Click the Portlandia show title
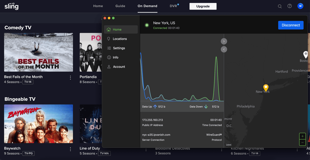The height and width of the screenshot is (160, 310). [x=88, y=77]
